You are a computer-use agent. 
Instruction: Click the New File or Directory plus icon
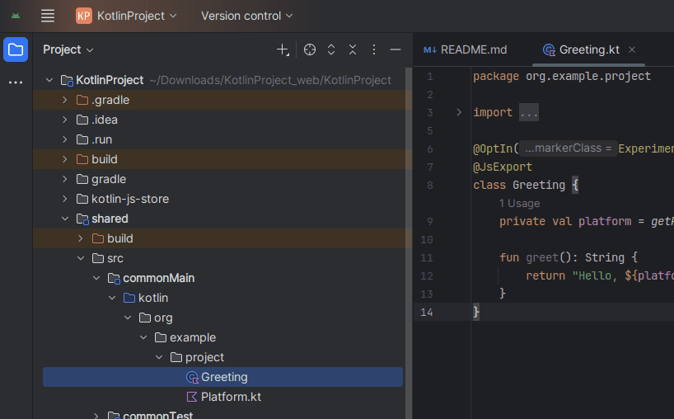click(x=283, y=49)
